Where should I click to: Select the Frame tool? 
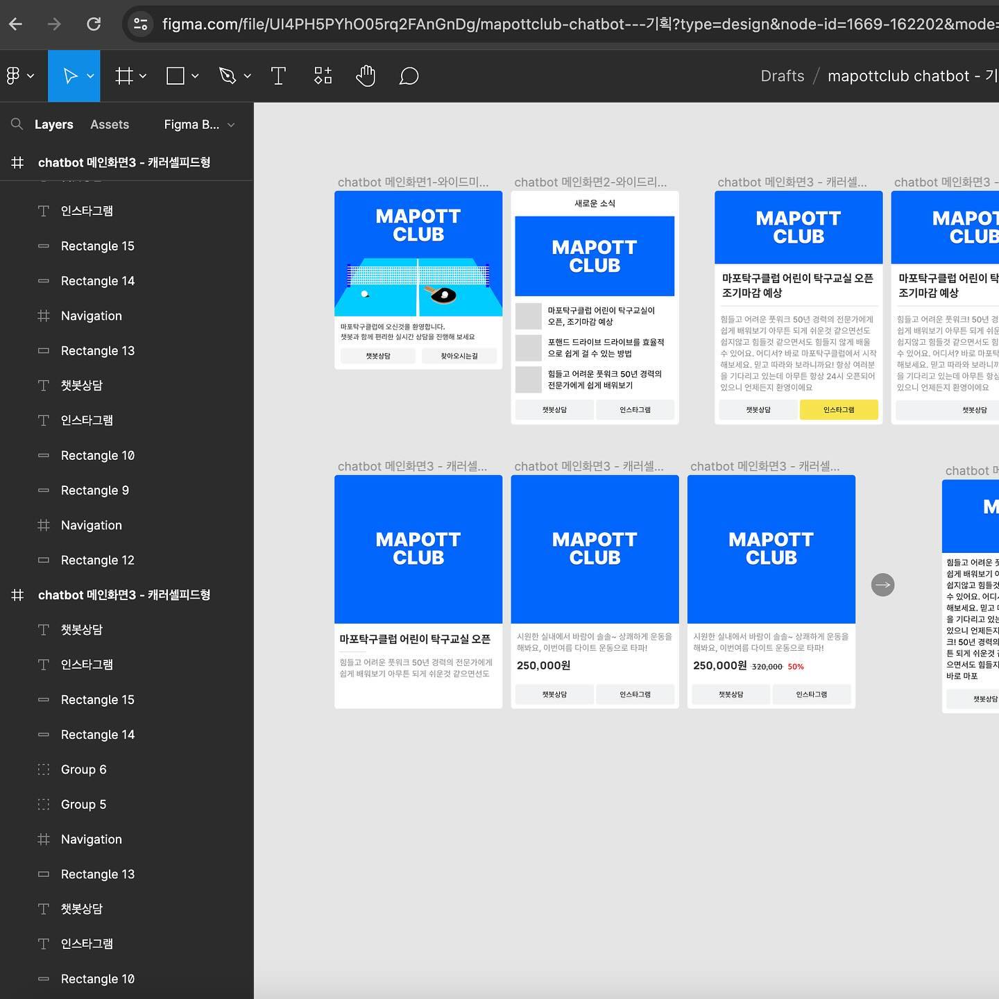(x=124, y=76)
